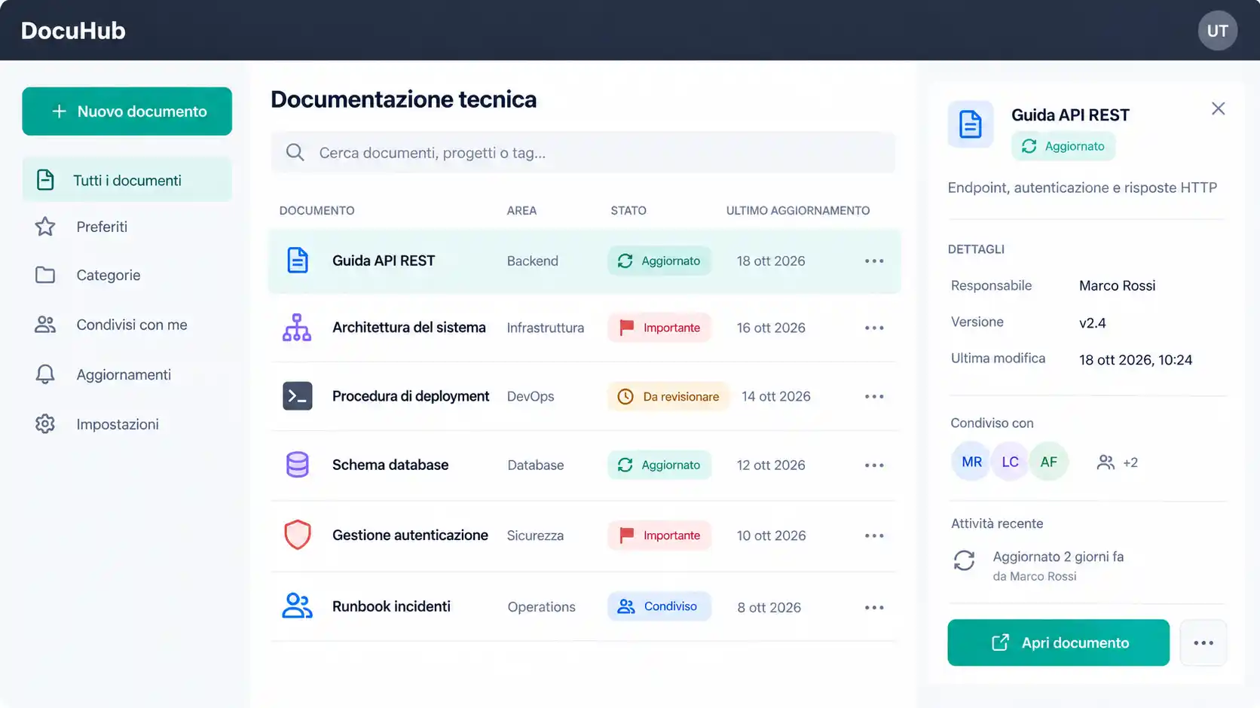Click the Architettura del sistema network icon

pyautogui.click(x=297, y=328)
